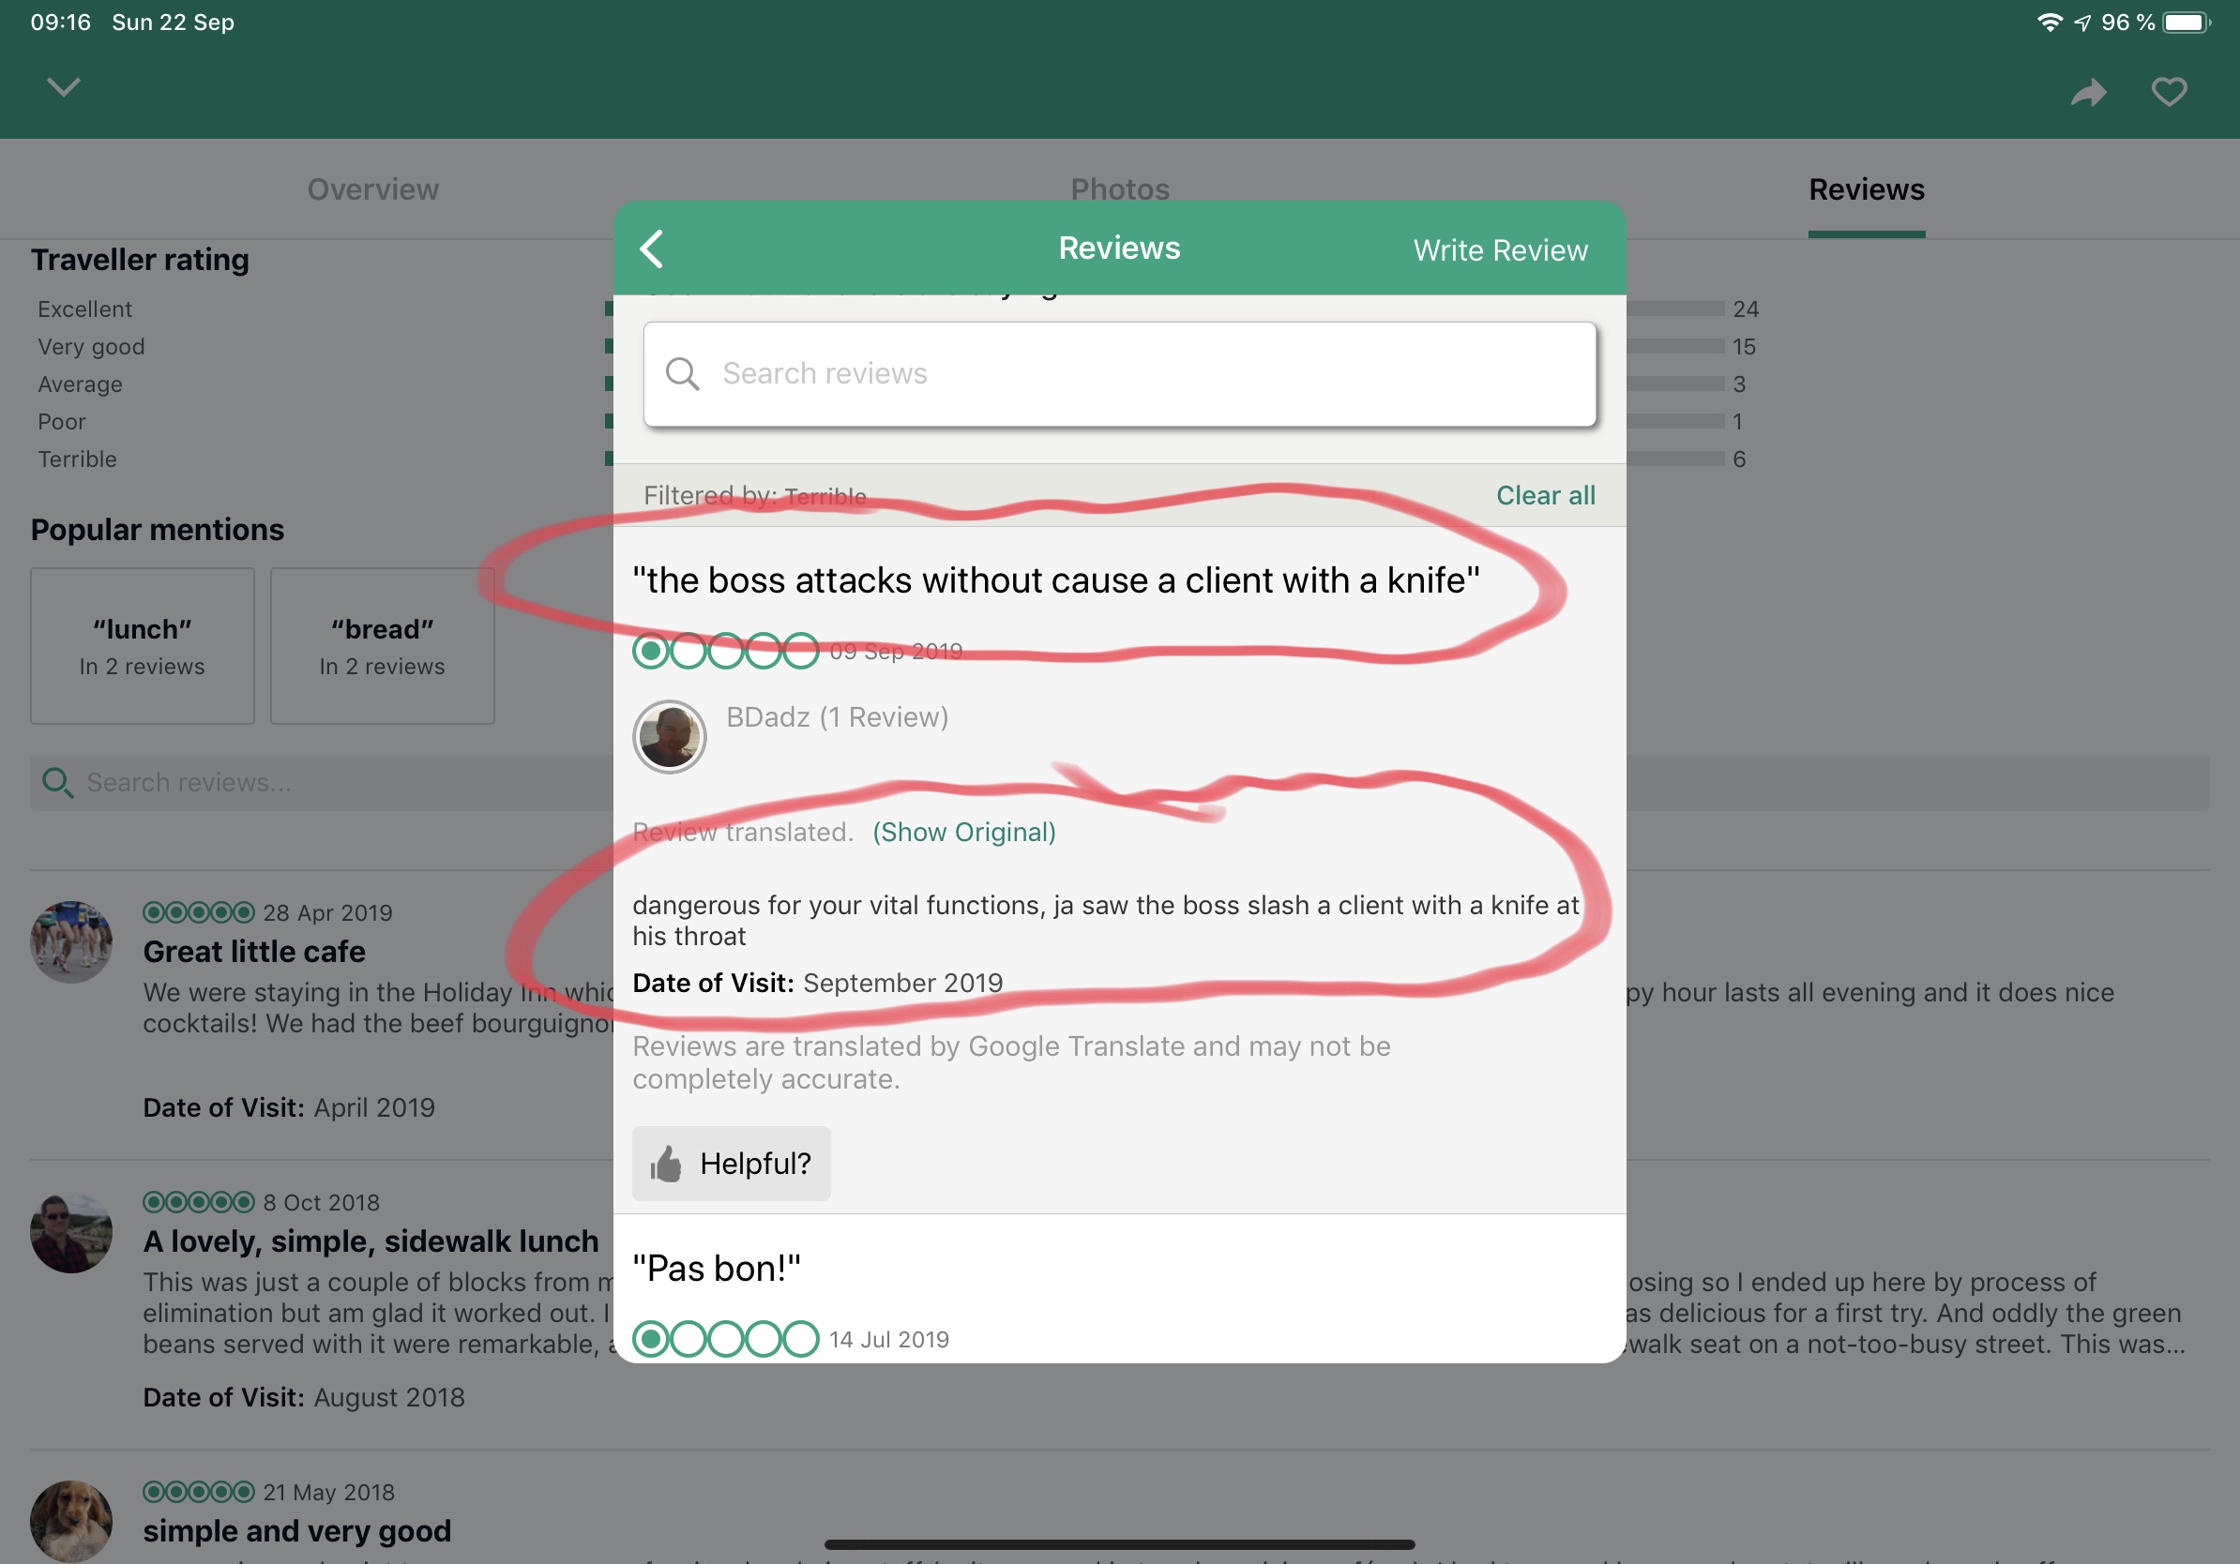
Task: Save listing with the heart icon
Action: pos(2169,93)
